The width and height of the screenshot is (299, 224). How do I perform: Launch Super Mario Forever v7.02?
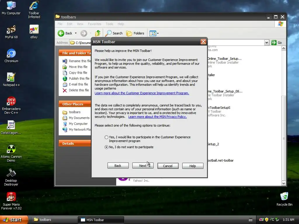coord(11,201)
